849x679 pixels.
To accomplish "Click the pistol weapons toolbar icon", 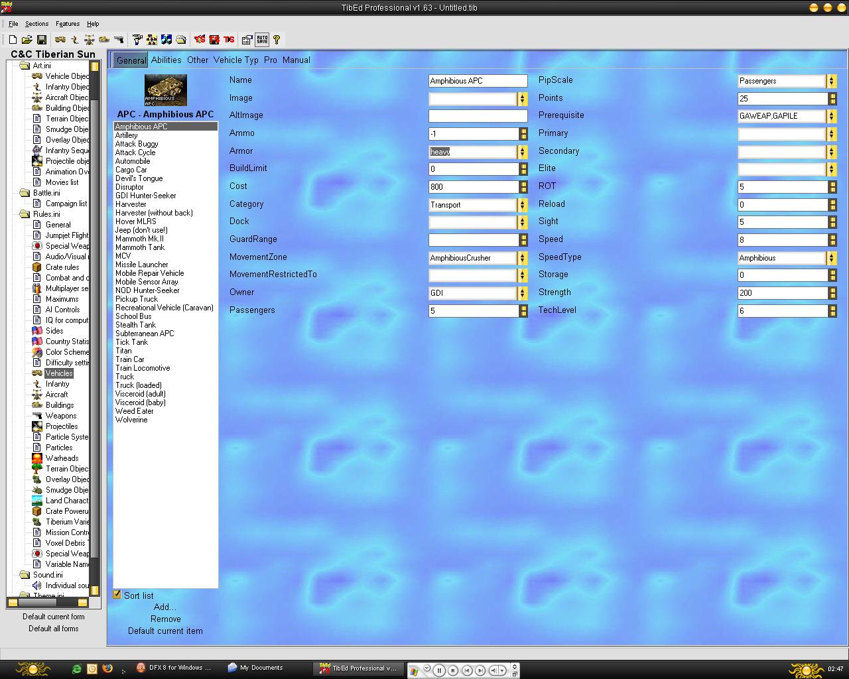I will 119,40.
